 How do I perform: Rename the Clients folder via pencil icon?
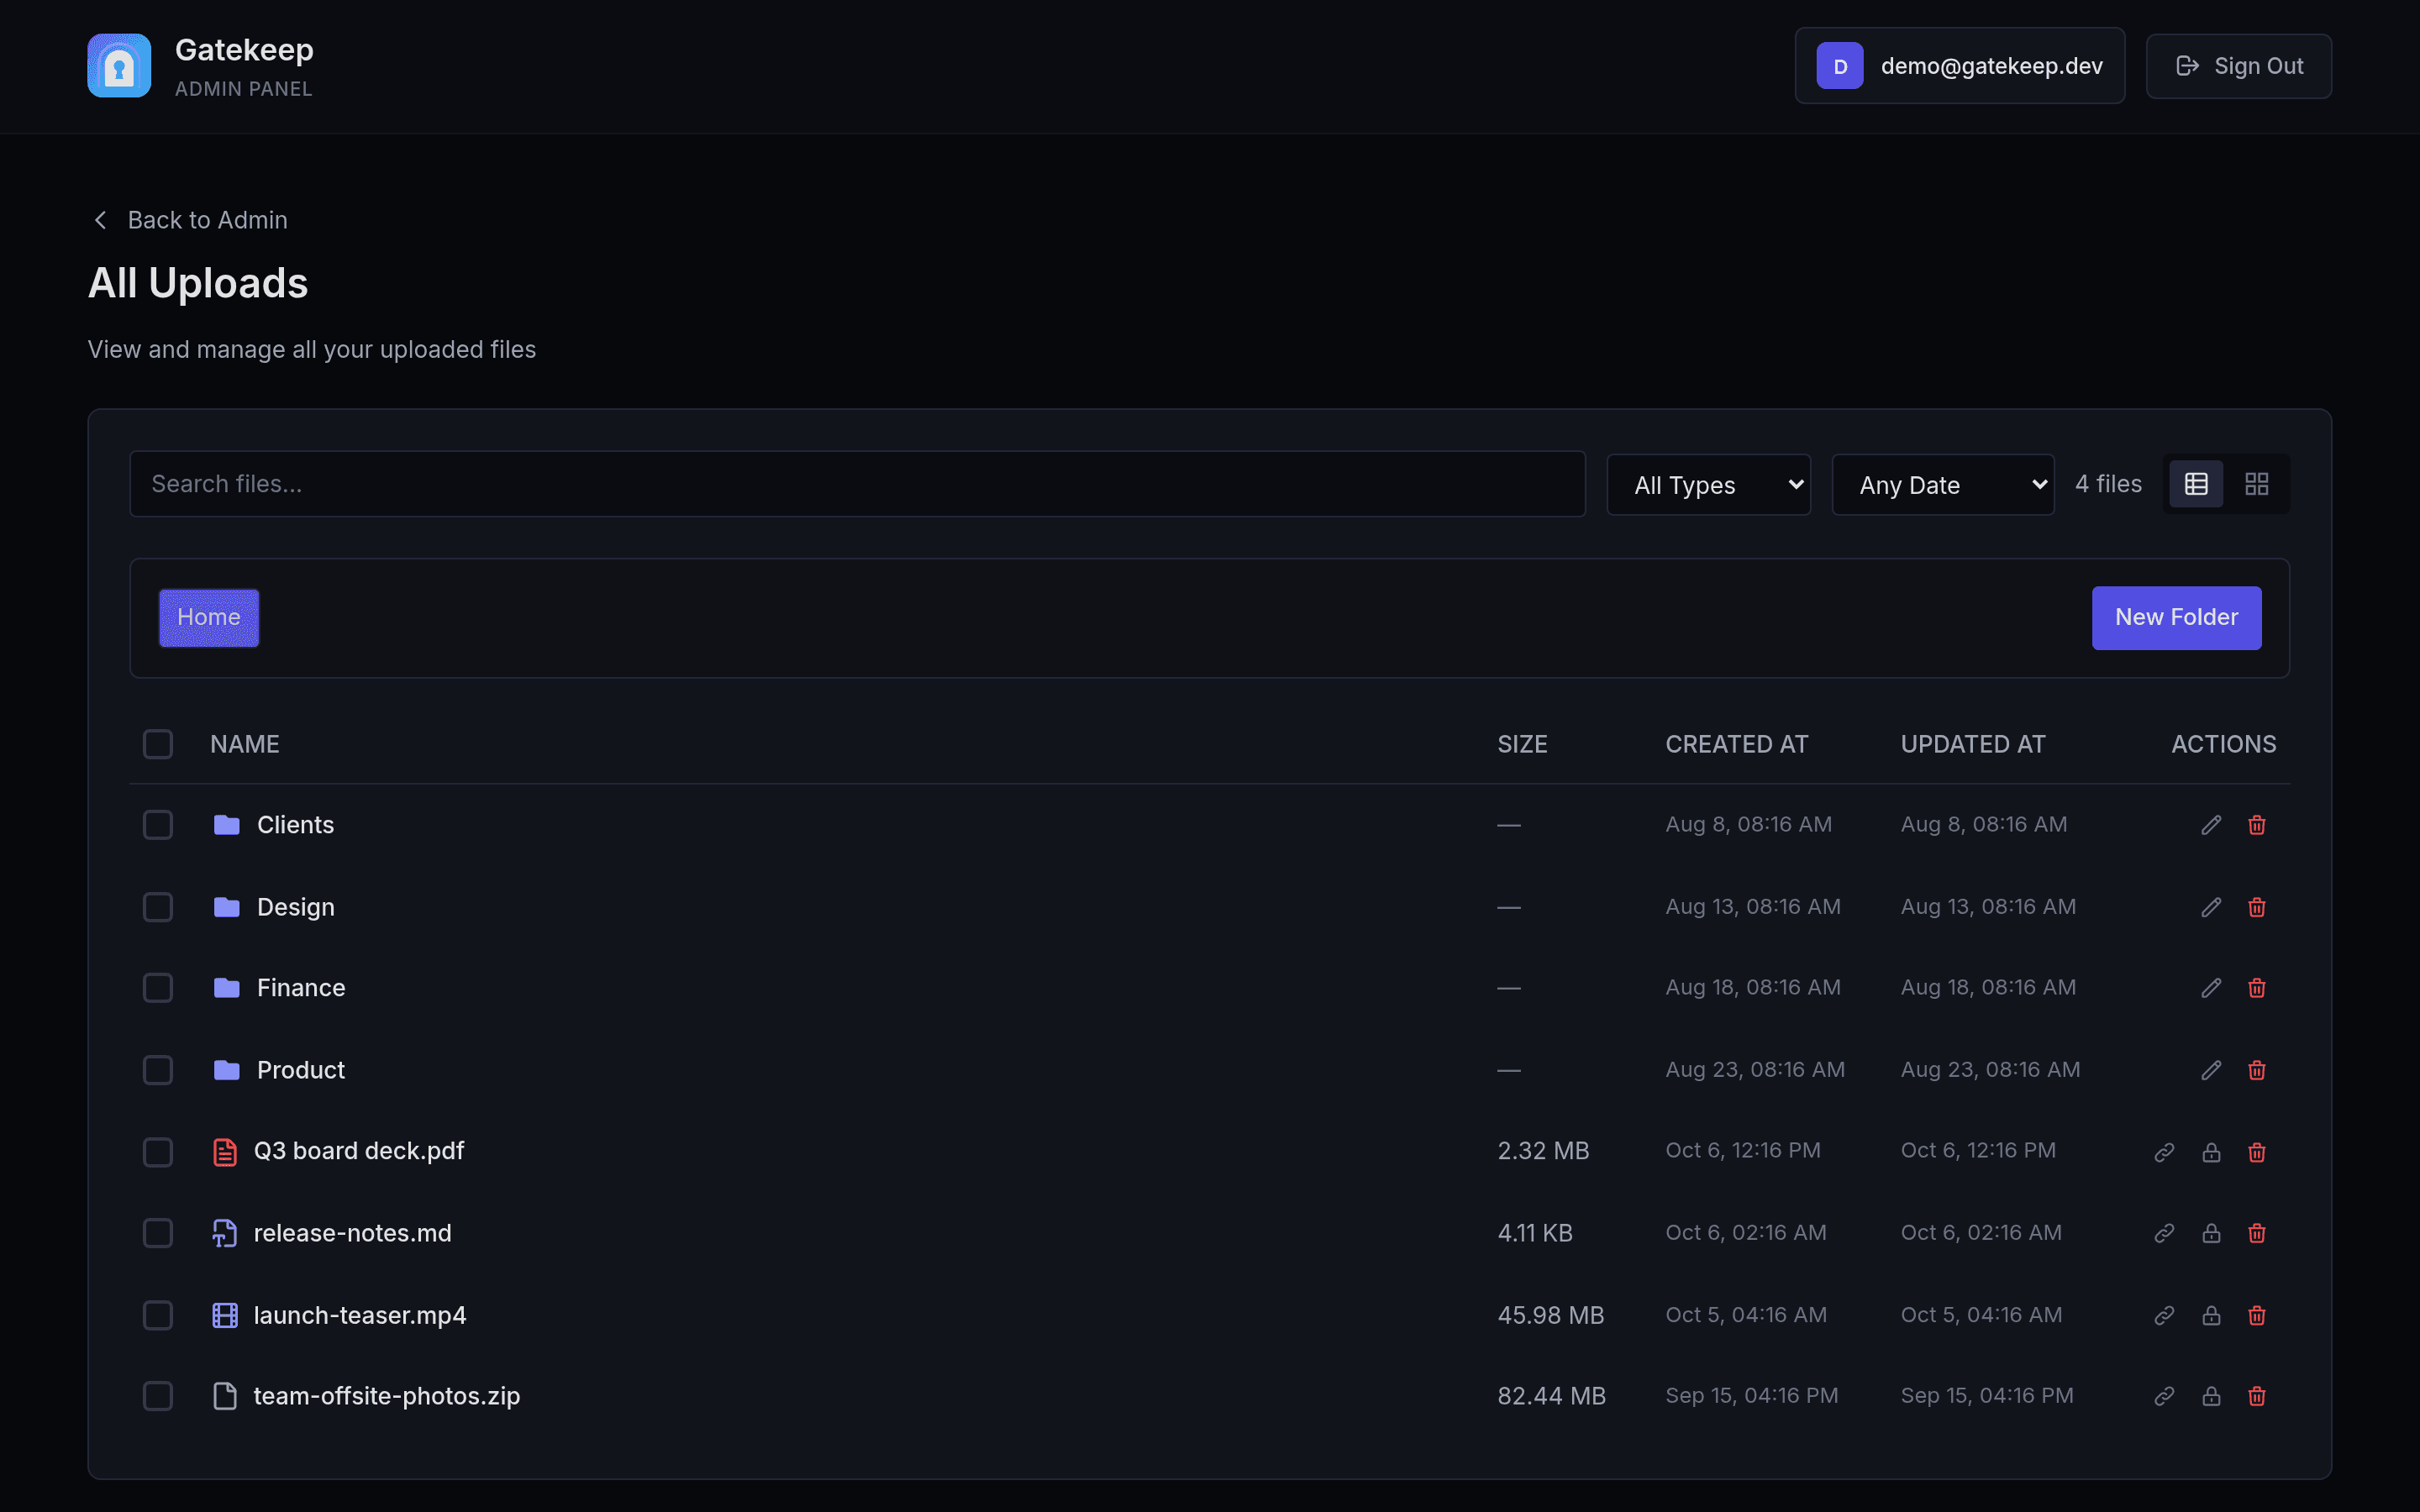[2211, 825]
